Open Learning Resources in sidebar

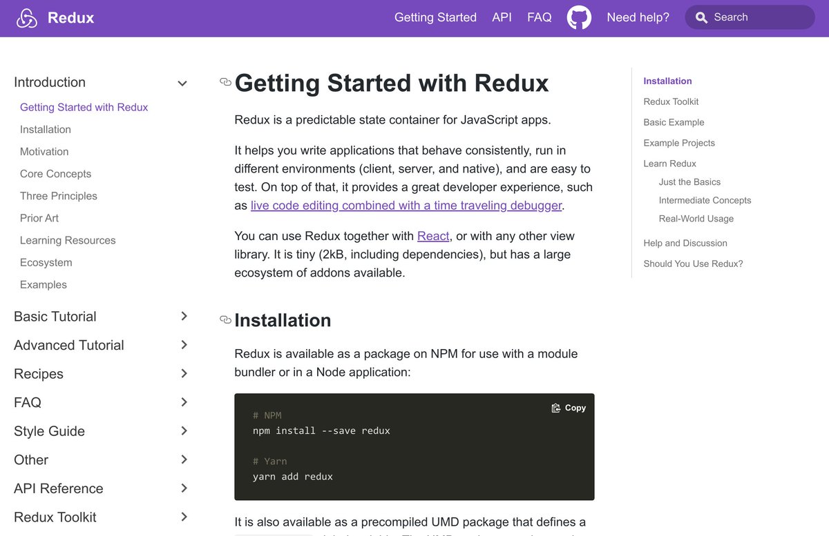[68, 240]
